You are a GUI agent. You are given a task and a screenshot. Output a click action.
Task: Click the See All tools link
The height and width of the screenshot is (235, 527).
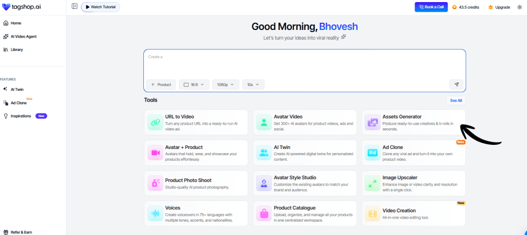(456, 100)
